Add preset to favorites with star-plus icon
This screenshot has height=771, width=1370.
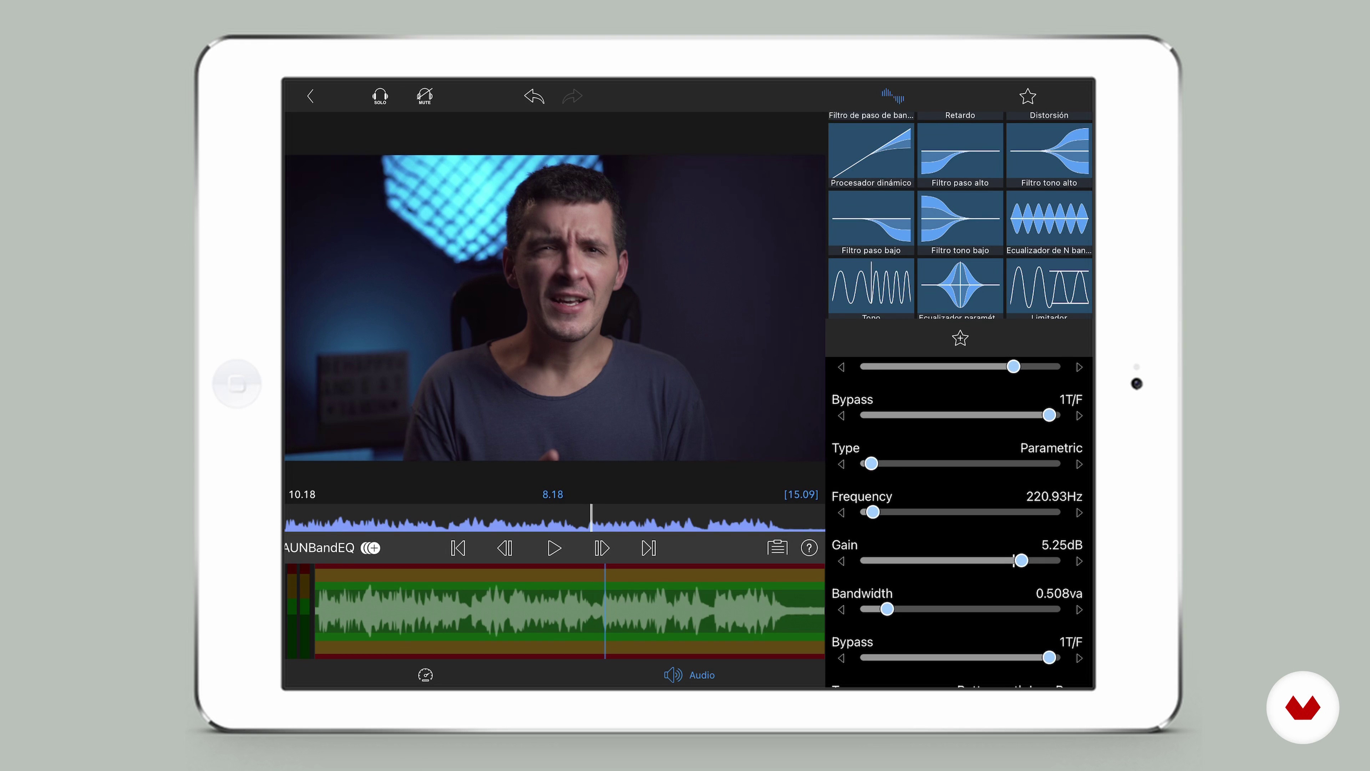pyautogui.click(x=960, y=338)
